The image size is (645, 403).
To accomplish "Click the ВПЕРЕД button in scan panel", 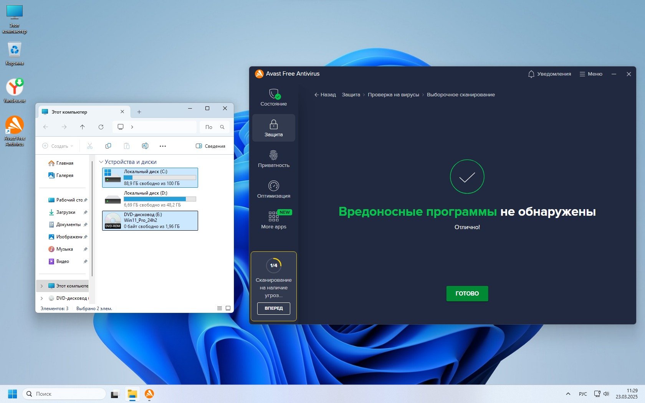I will (x=273, y=308).
